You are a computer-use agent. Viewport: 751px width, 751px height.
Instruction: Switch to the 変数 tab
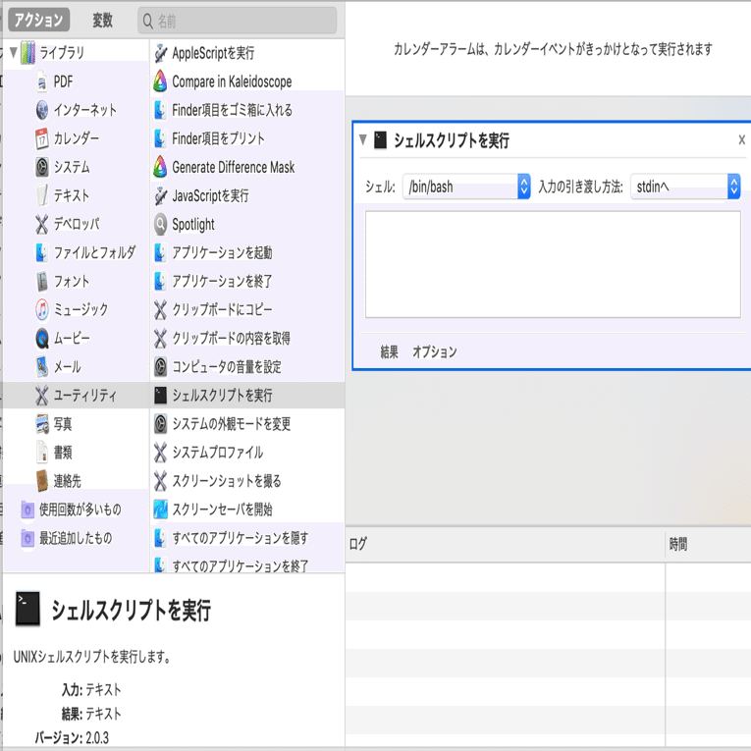tap(102, 20)
